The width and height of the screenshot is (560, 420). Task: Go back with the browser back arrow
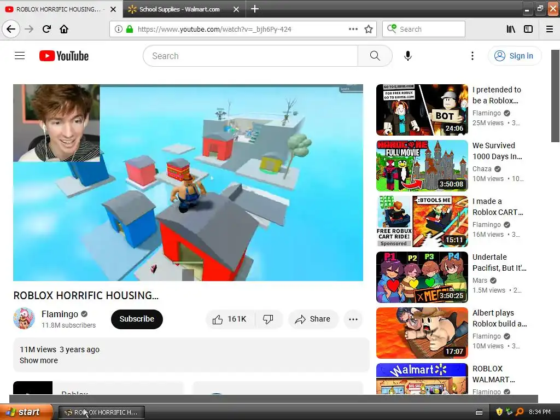click(x=11, y=29)
